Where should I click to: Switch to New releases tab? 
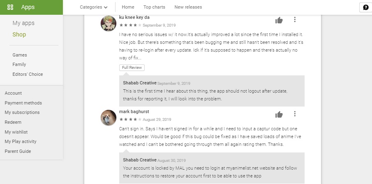(x=188, y=7)
